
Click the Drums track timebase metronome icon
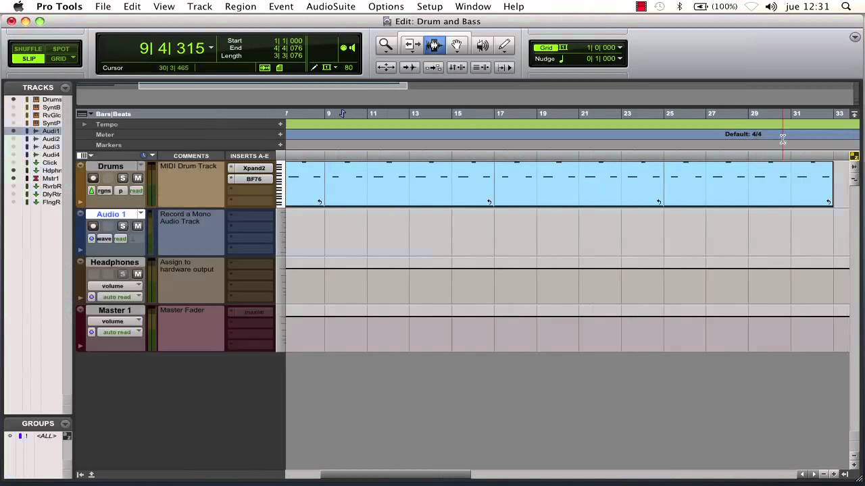92,191
